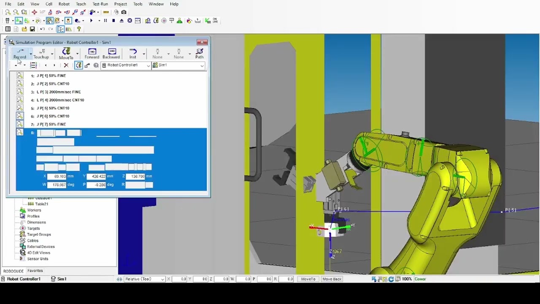The height and width of the screenshot is (304, 540).
Task: Switch to the Favorites tab
Action: coord(35,271)
